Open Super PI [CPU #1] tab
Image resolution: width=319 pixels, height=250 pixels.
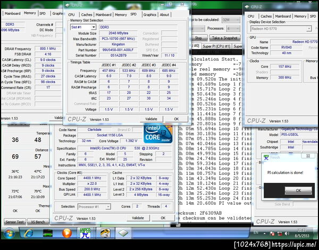216,46
